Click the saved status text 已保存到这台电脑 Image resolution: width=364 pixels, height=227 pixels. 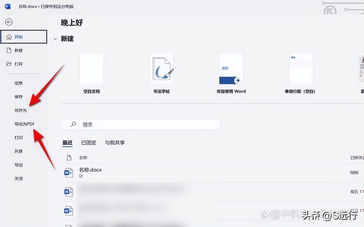(57, 6)
